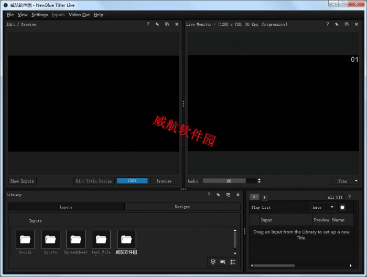
Task: Click the All Off button
Action: click(335, 197)
